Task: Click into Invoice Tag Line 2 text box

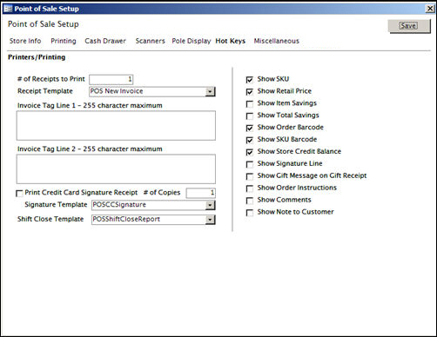Action: [116, 168]
